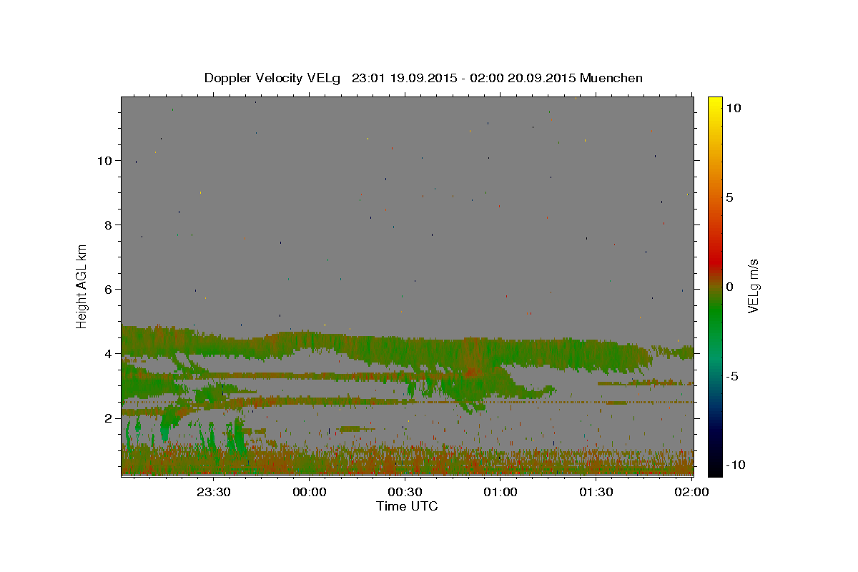
Task: Click the colorbar tick label '10' at top
Action: pos(733,108)
